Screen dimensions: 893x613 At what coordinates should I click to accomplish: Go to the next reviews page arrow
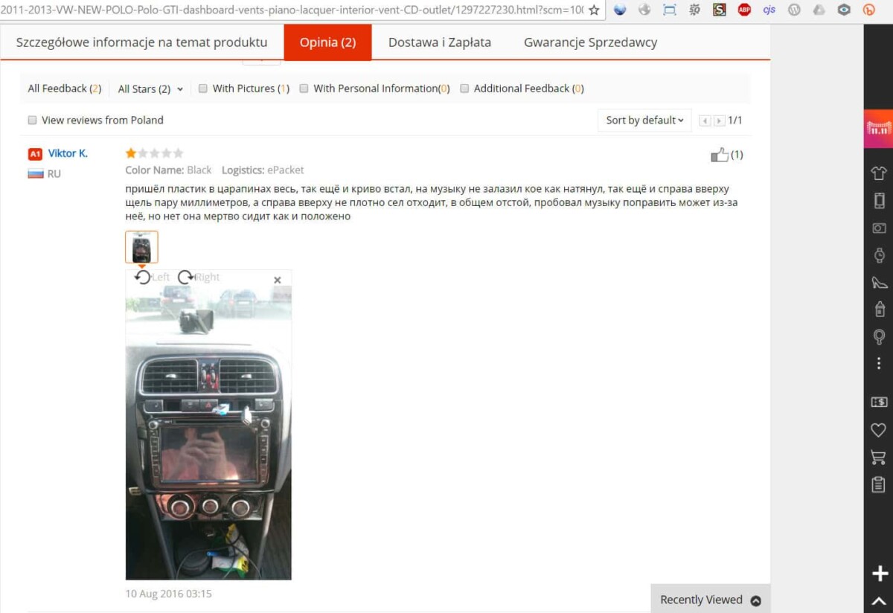[719, 121]
